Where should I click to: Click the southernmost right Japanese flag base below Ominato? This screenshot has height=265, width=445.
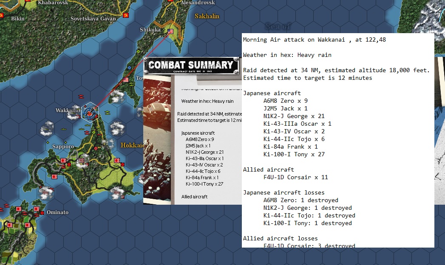pyautogui.click(x=28, y=225)
